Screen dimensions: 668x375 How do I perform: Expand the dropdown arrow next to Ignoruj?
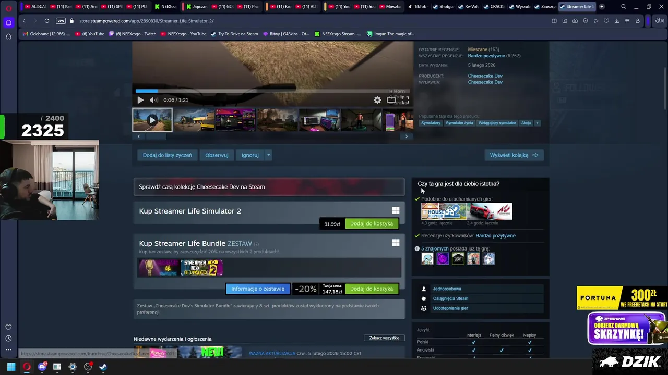click(x=268, y=155)
